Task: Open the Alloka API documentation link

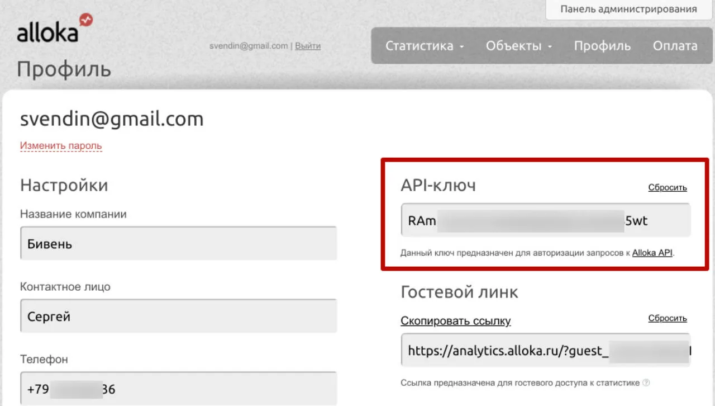Action: click(652, 253)
